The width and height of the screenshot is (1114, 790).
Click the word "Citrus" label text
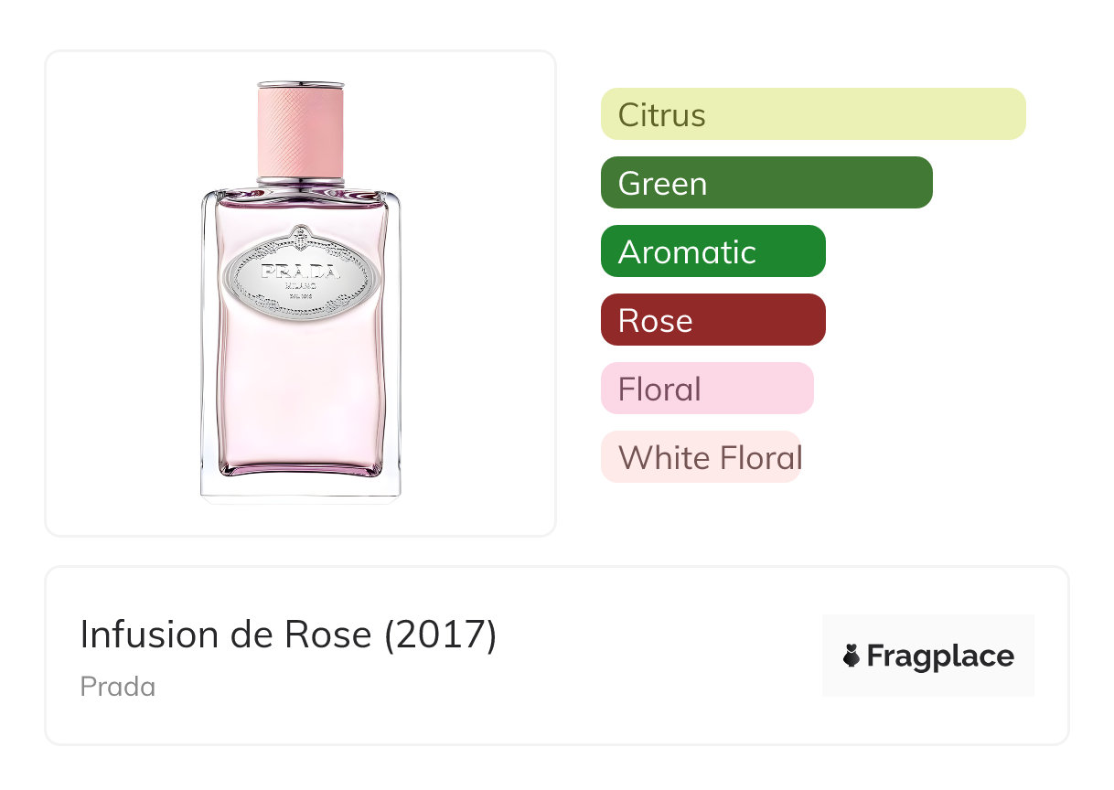coord(661,115)
